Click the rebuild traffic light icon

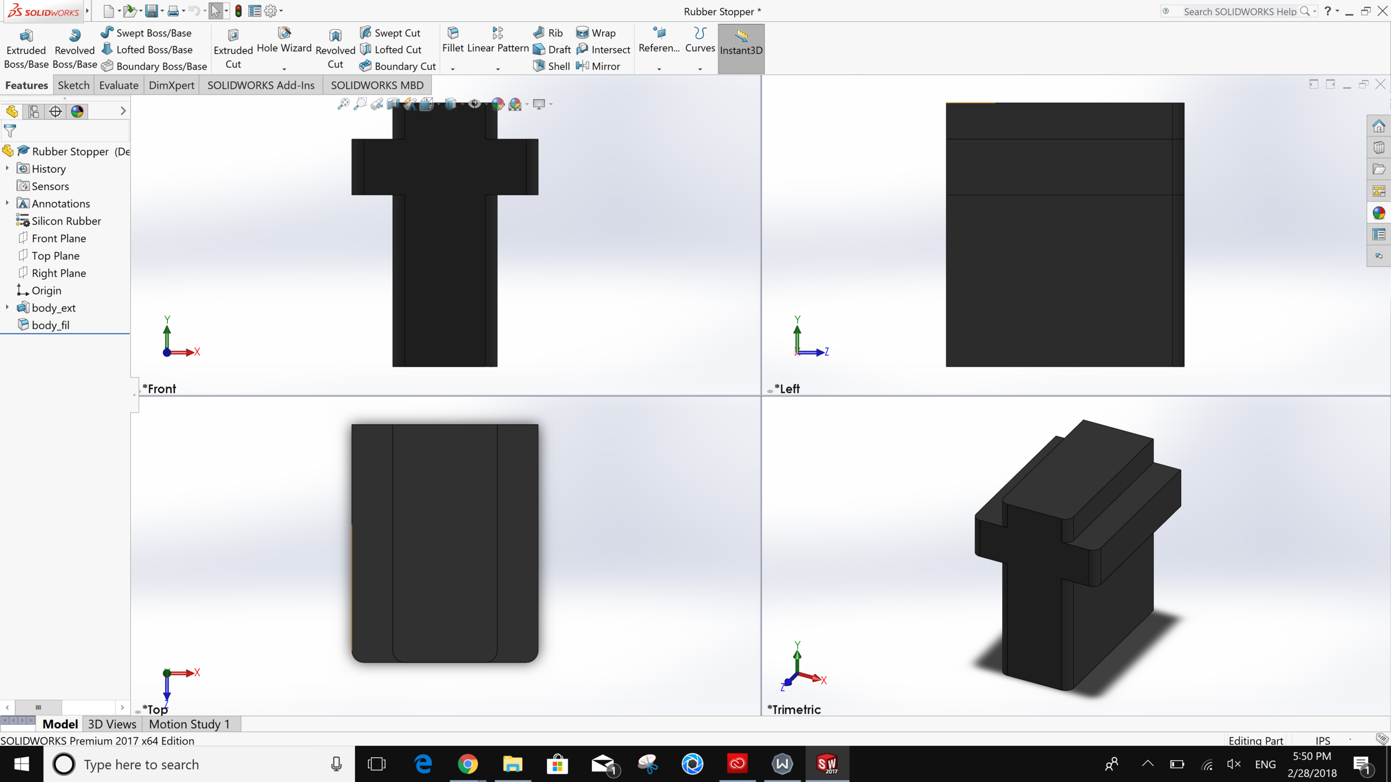click(239, 11)
